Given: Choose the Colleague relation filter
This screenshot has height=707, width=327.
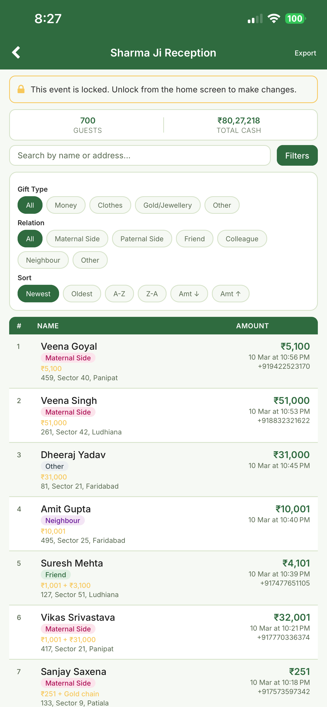Looking at the screenshot, I should (242, 238).
